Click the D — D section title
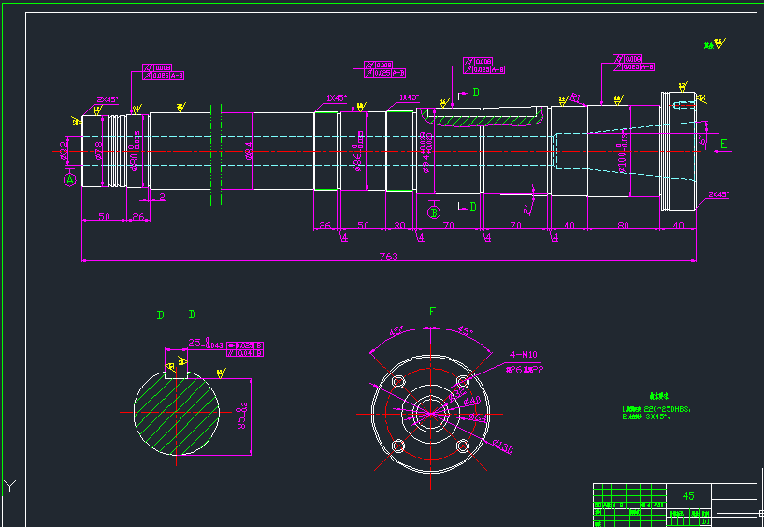This screenshot has width=764, height=527. 176,315
